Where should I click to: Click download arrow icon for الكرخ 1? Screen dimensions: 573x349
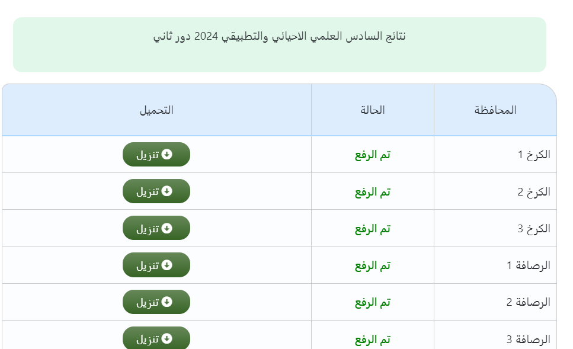167,154
